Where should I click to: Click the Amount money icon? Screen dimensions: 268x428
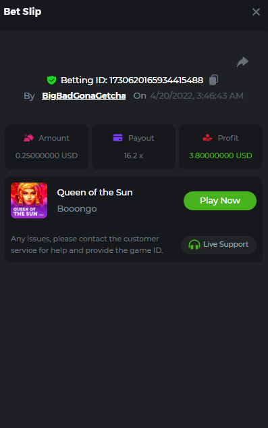point(28,138)
